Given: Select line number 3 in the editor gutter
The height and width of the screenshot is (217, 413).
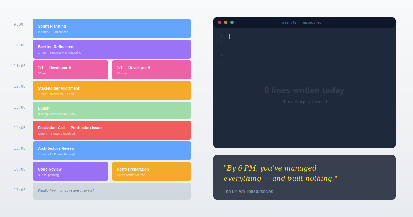Looking at the screenshot, I should point(221,49).
